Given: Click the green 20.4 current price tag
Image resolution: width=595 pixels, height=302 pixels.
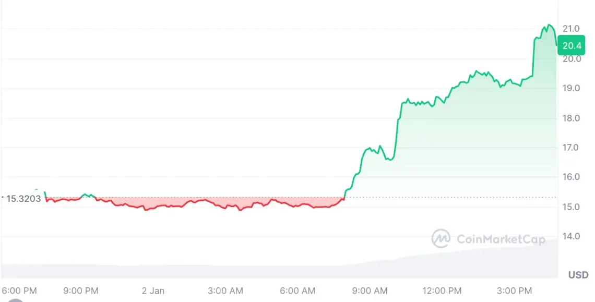Looking at the screenshot, I should coord(572,45).
